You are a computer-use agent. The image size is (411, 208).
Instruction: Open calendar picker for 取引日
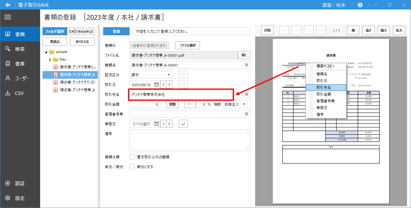(x=156, y=85)
